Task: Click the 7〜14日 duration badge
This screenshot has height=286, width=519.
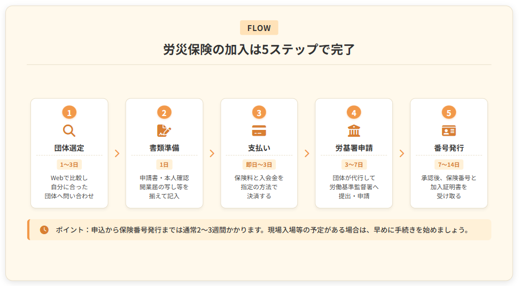Action: [x=449, y=165]
